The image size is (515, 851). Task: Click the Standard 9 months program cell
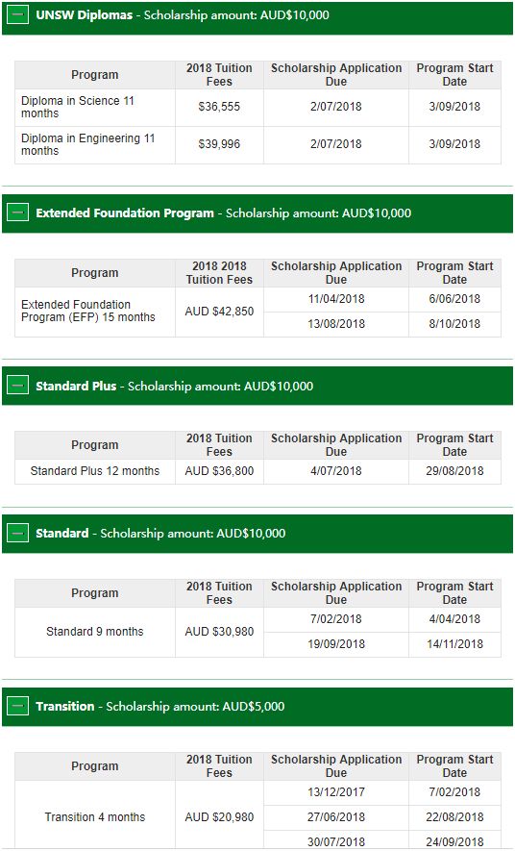tap(95, 632)
